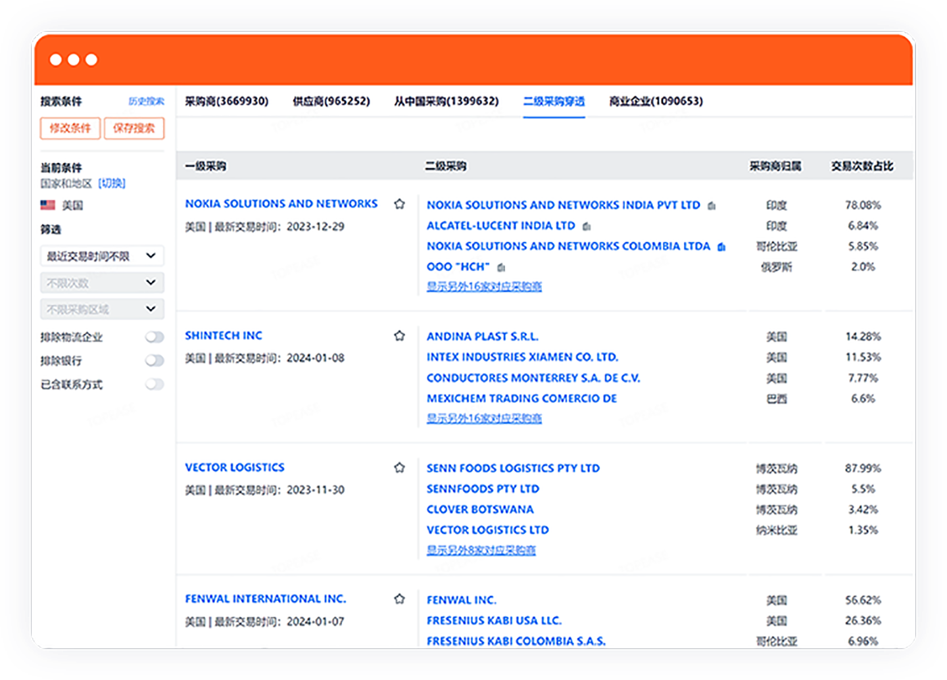
Task: Click the 2023-12-29 latest transaction date
Action: (316, 227)
